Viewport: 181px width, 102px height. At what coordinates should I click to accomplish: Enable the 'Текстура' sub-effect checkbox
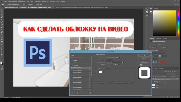pyautogui.click(x=73, y=65)
